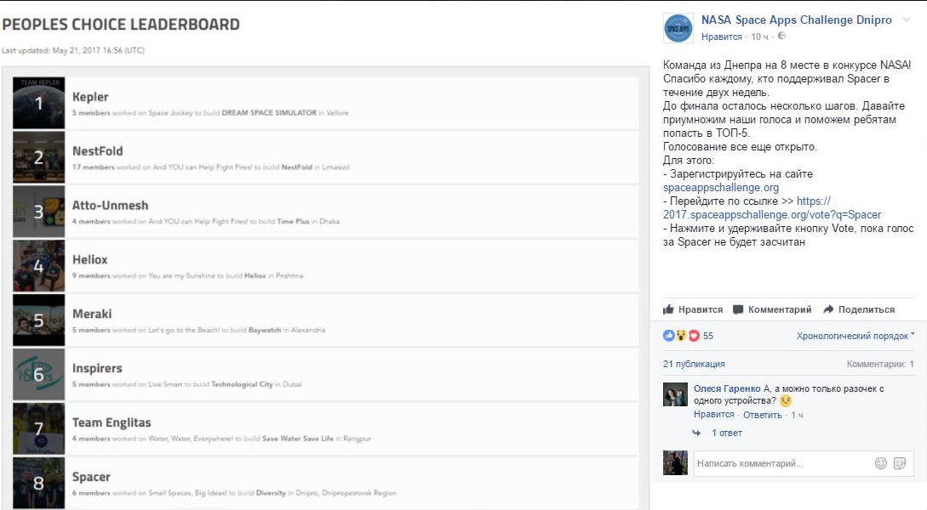The height and width of the screenshot is (510, 927).
Task: Click the Small Spaces, Big Ideas challenge text
Action: (187, 493)
